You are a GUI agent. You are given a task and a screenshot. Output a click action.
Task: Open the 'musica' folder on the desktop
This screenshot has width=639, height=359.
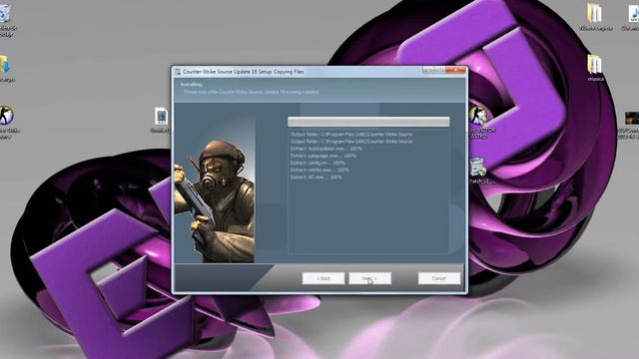(595, 68)
